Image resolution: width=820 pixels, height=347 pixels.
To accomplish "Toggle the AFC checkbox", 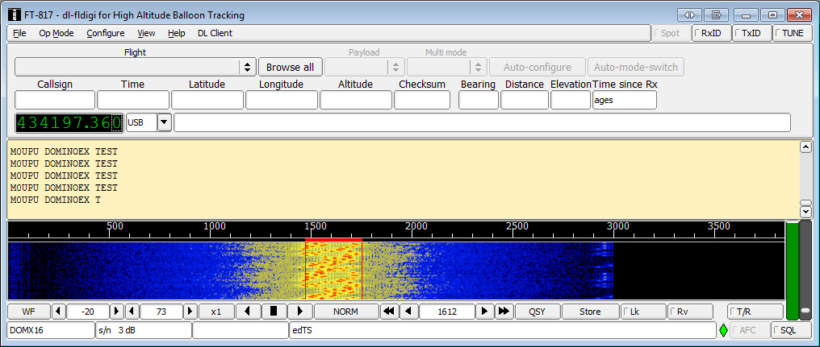I will (x=750, y=330).
